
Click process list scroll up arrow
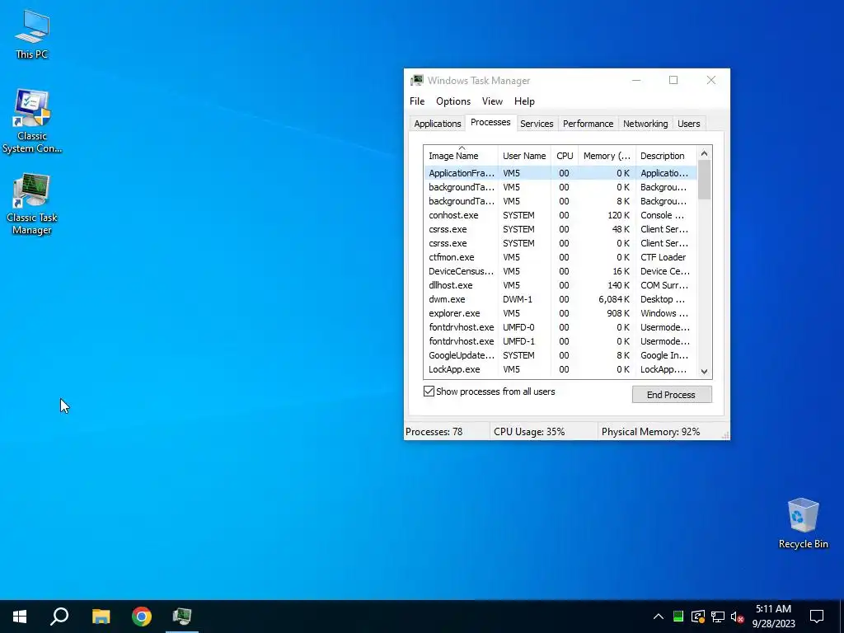(704, 153)
